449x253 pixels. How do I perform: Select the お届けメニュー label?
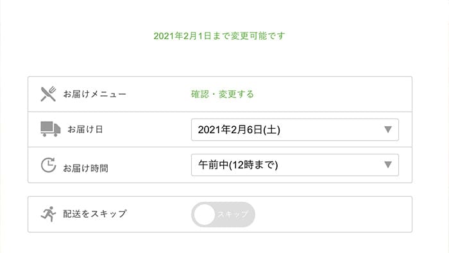[x=95, y=94]
